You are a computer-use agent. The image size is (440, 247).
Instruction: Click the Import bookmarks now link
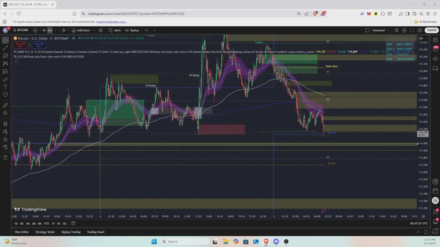(x=111, y=22)
